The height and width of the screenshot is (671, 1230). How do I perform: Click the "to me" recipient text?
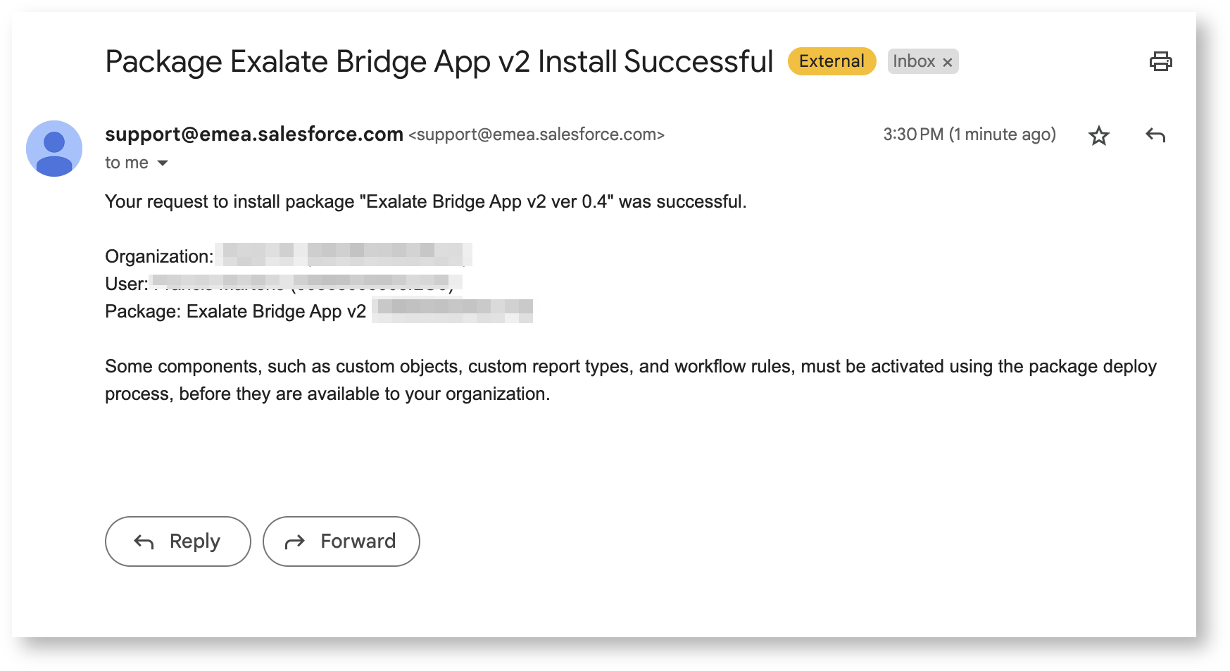[x=127, y=163]
